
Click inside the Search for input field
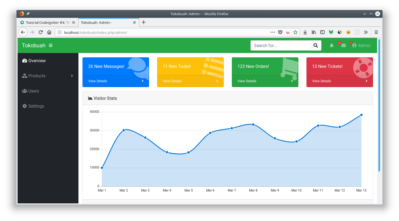pos(279,45)
